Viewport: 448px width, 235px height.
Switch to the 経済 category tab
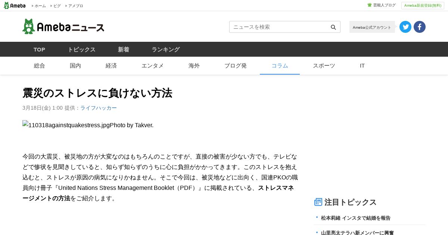pyautogui.click(x=111, y=66)
